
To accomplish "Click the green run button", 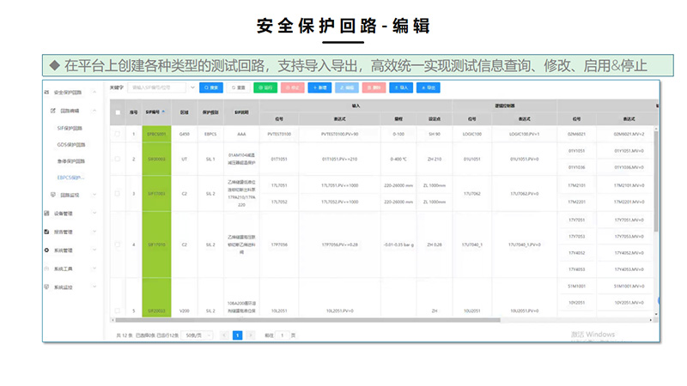I will tap(265, 87).
